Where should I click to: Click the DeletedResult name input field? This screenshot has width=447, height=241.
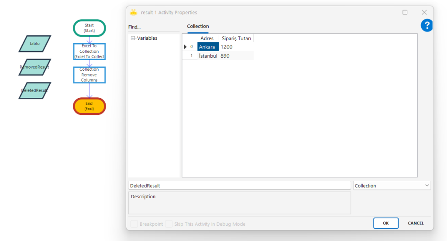[239, 186]
